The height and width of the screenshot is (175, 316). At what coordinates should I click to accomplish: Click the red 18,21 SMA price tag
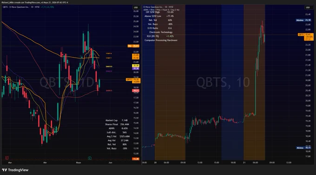136,91
